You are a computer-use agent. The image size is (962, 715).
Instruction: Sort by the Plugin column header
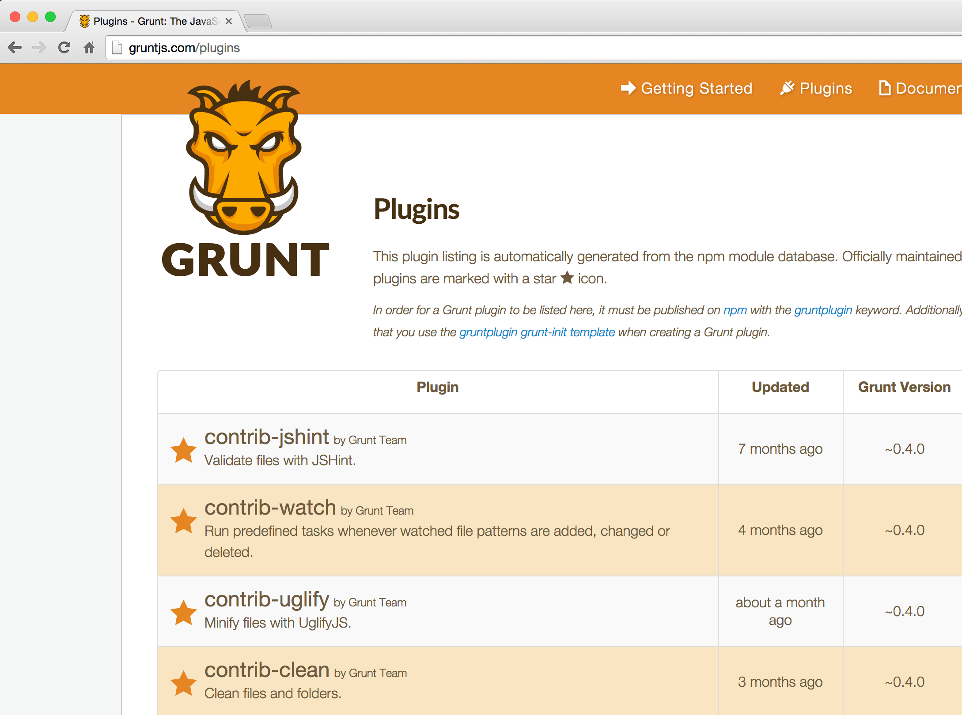point(437,387)
